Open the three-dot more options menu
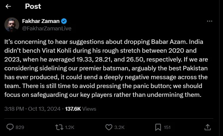This screenshot has width=223, height=136. [209, 21]
